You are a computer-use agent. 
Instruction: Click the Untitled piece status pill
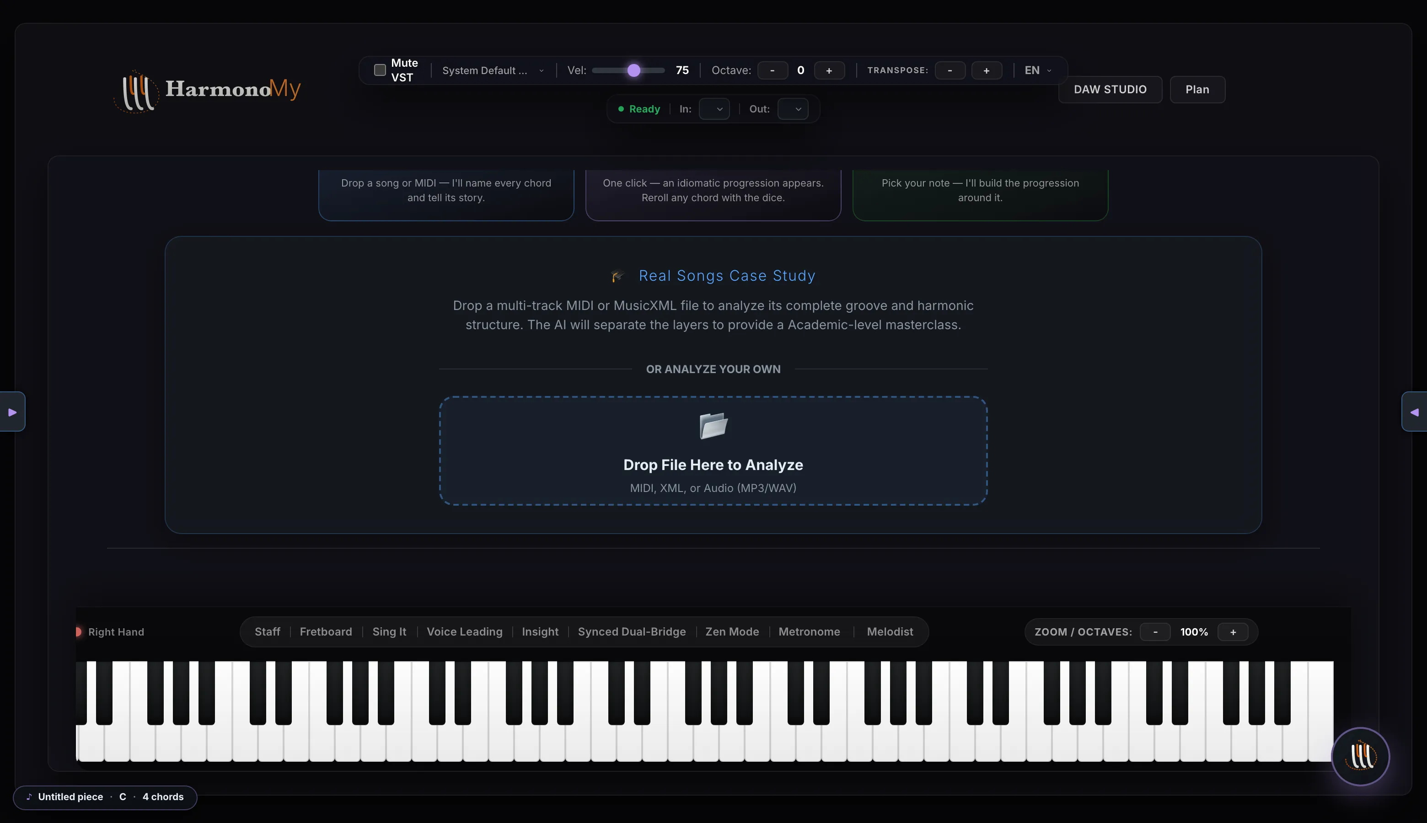[105, 797]
